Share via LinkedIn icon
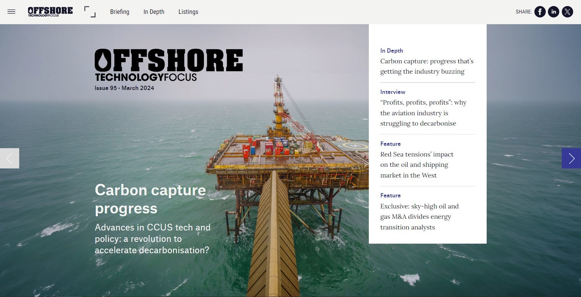The width and height of the screenshot is (581, 297). pos(553,12)
